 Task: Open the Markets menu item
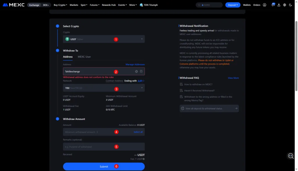pyautogui.click(x=74, y=5)
